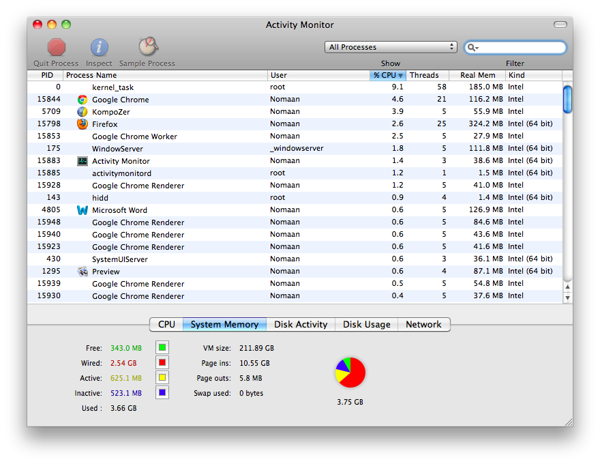Sort by Process Name column header

point(165,75)
